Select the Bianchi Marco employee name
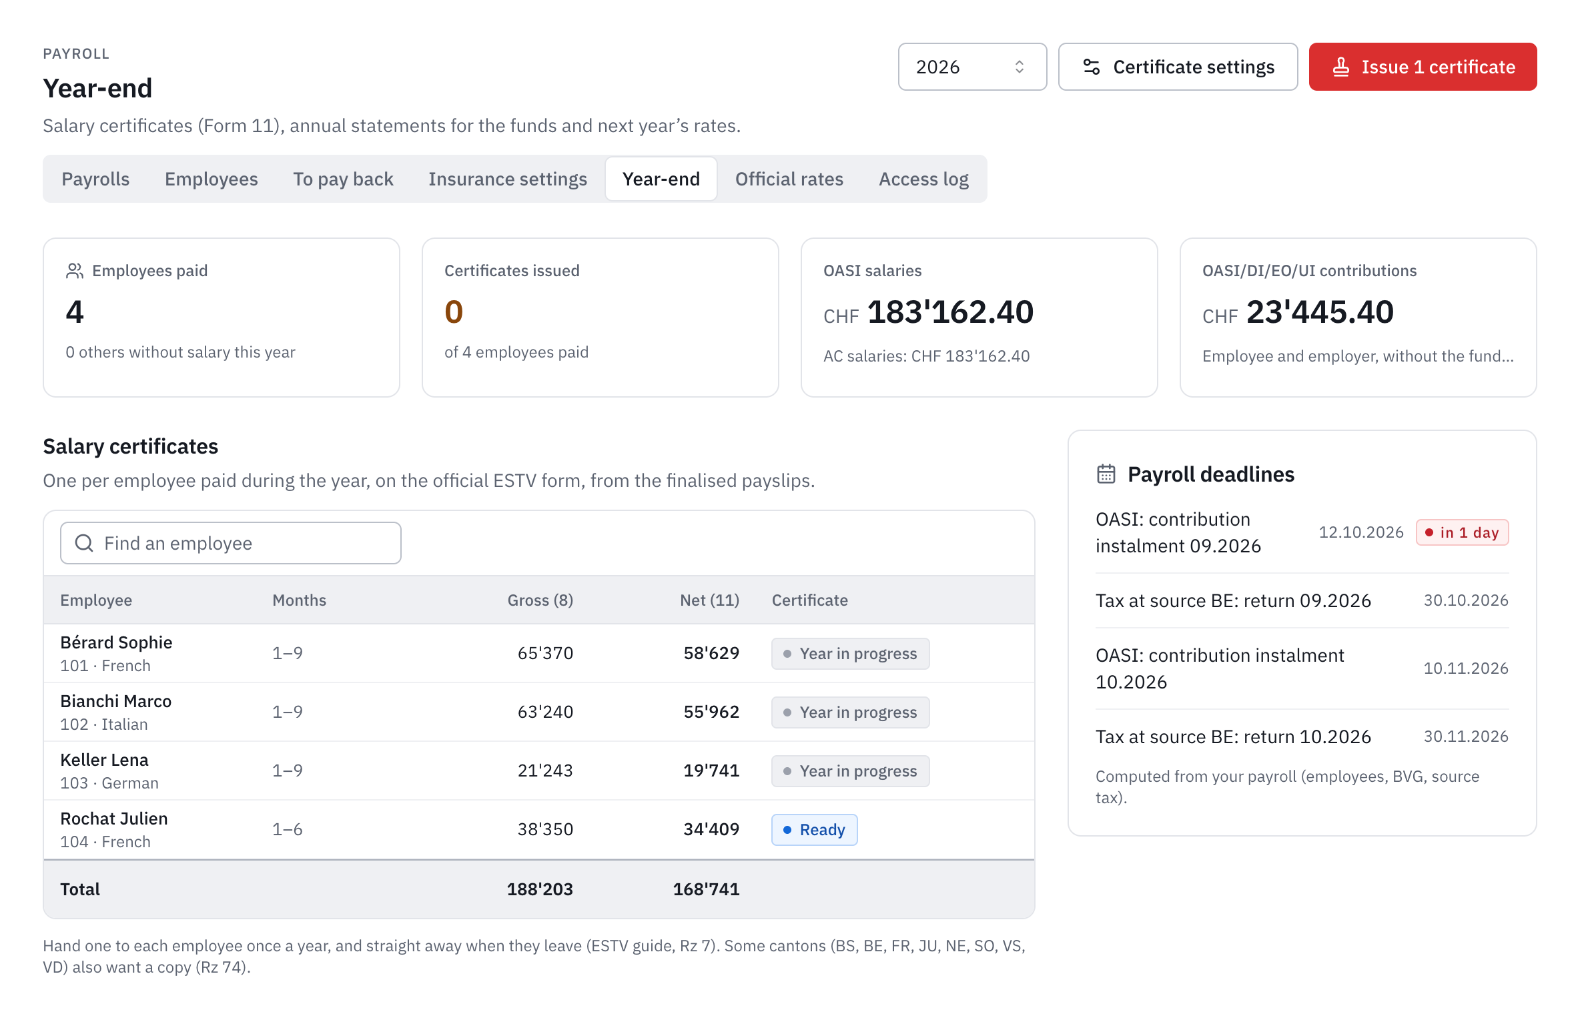Image resolution: width=1580 pixels, height=1014 pixels. point(116,700)
